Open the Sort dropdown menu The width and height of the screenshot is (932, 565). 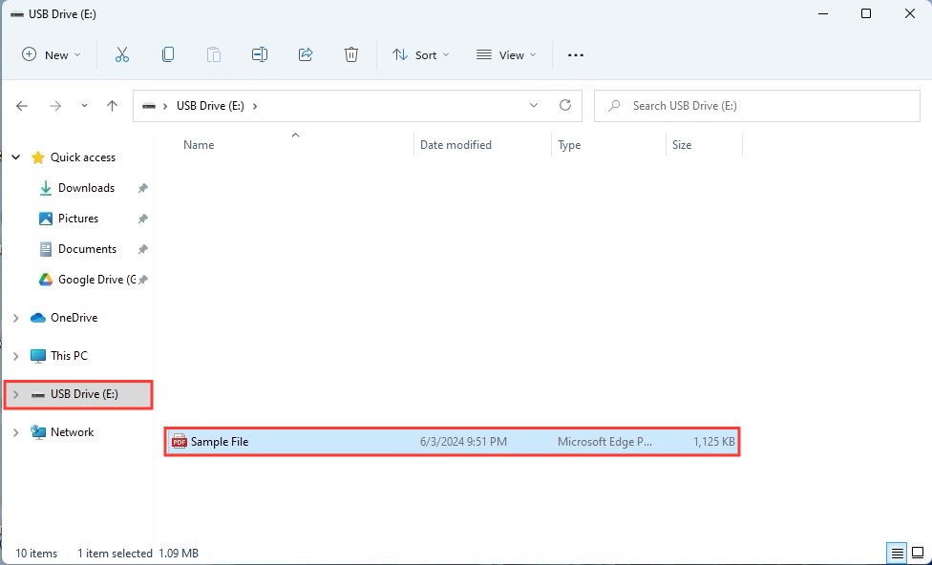click(421, 54)
